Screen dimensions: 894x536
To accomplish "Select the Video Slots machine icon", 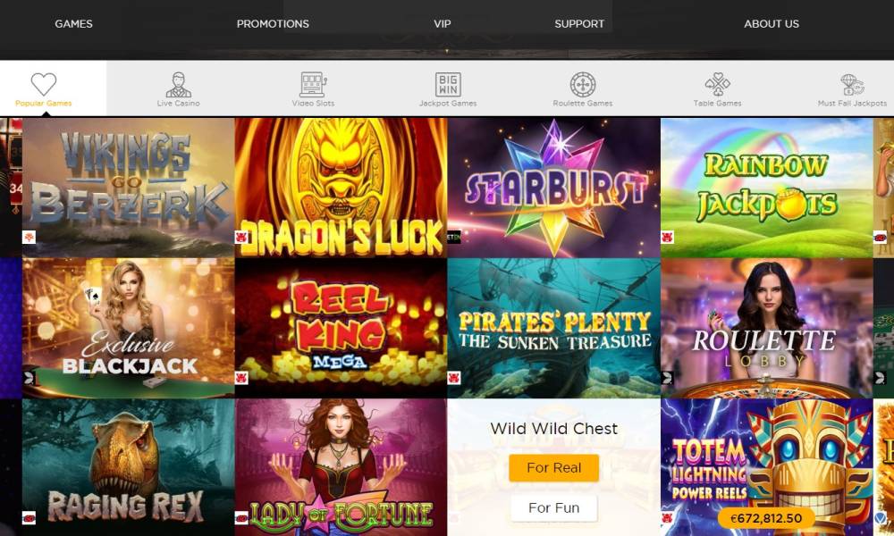I will 313,84.
